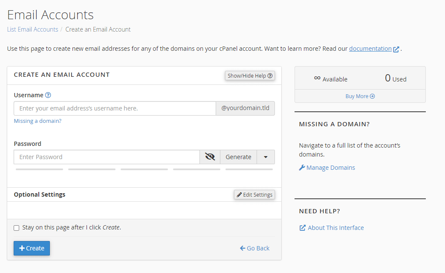Click the Username help question mark icon
This screenshot has height=273, width=445.
(x=48, y=95)
